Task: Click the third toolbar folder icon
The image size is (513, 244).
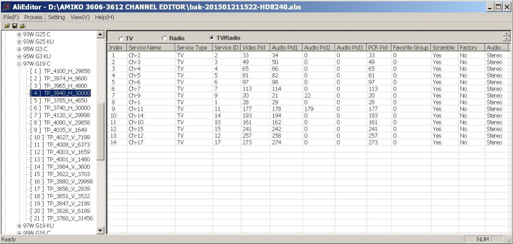Action: pyautogui.click(x=22, y=26)
